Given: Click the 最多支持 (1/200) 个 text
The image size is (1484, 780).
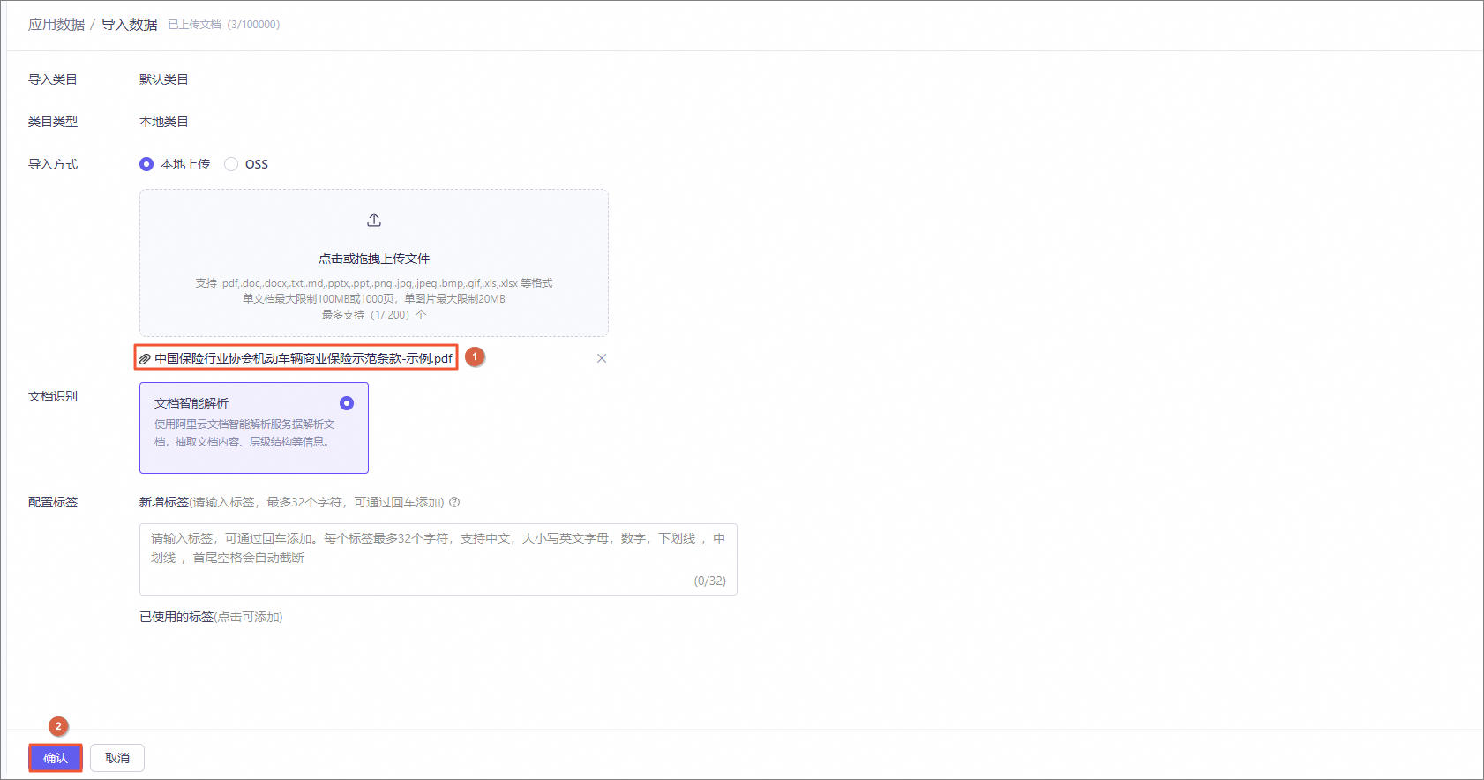Looking at the screenshot, I should point(374,315).
